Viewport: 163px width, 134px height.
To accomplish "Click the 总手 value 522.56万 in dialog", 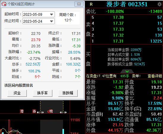I will 33,64.
